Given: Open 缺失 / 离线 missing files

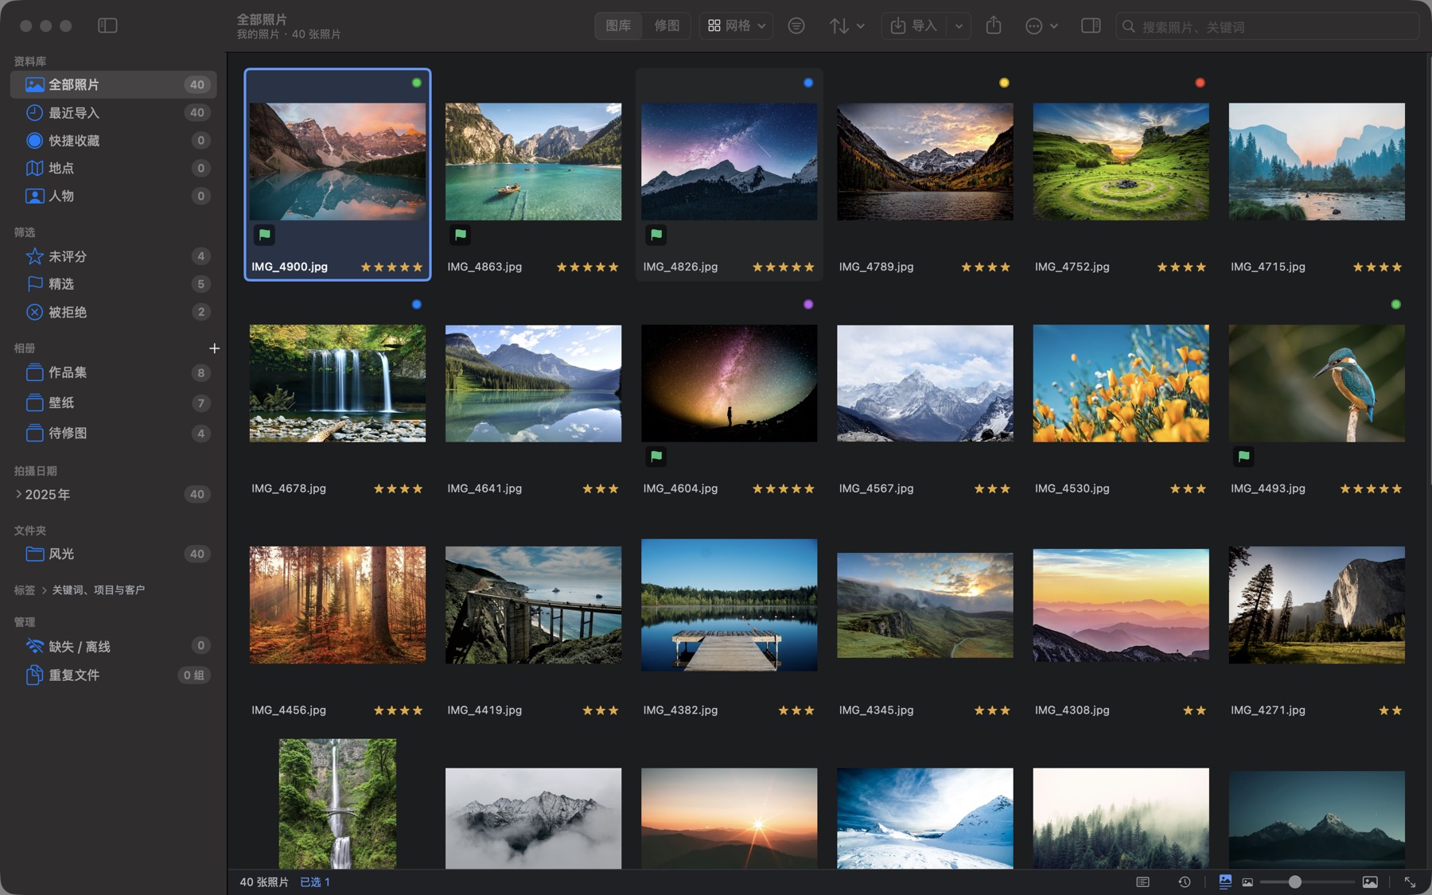Looking at the screenshot, I should pyautogui.click(x=113, y=646).
